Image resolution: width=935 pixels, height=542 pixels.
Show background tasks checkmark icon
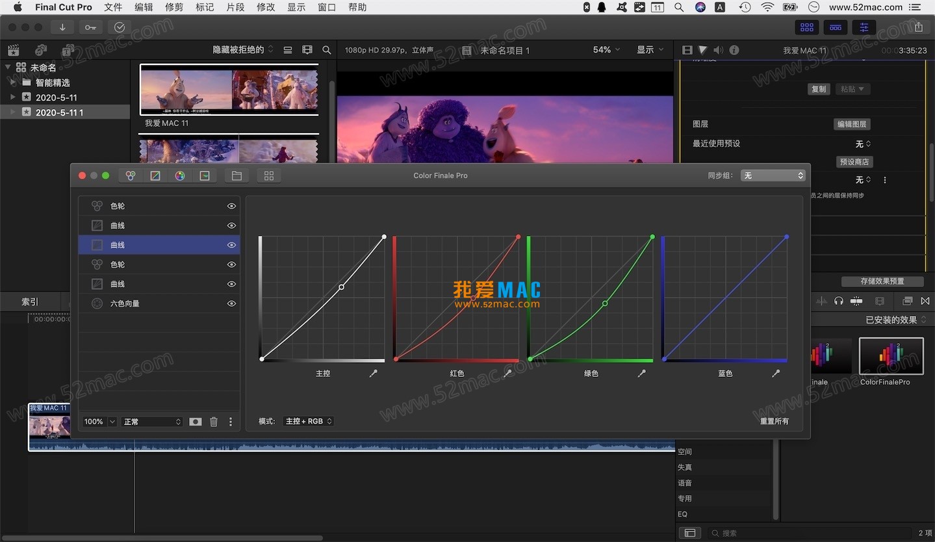pos(120,27)
